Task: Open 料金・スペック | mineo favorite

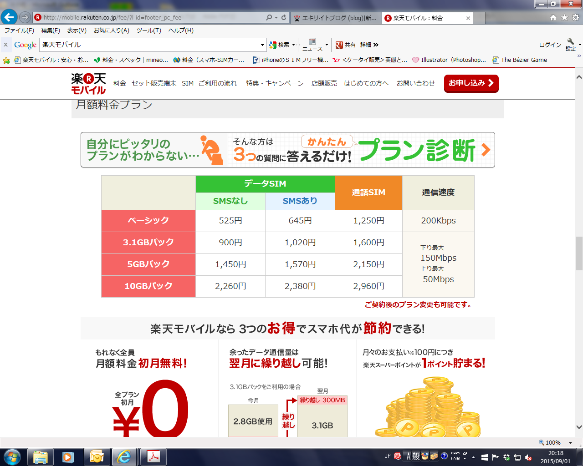Action: coord(131,60)
